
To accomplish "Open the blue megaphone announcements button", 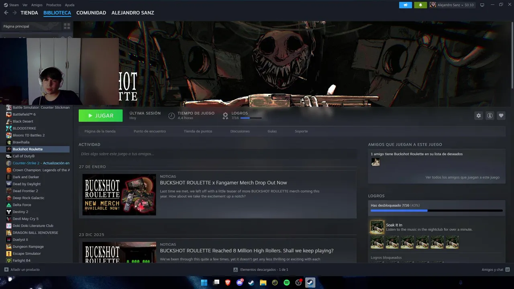I will click(x=406, y=5).
